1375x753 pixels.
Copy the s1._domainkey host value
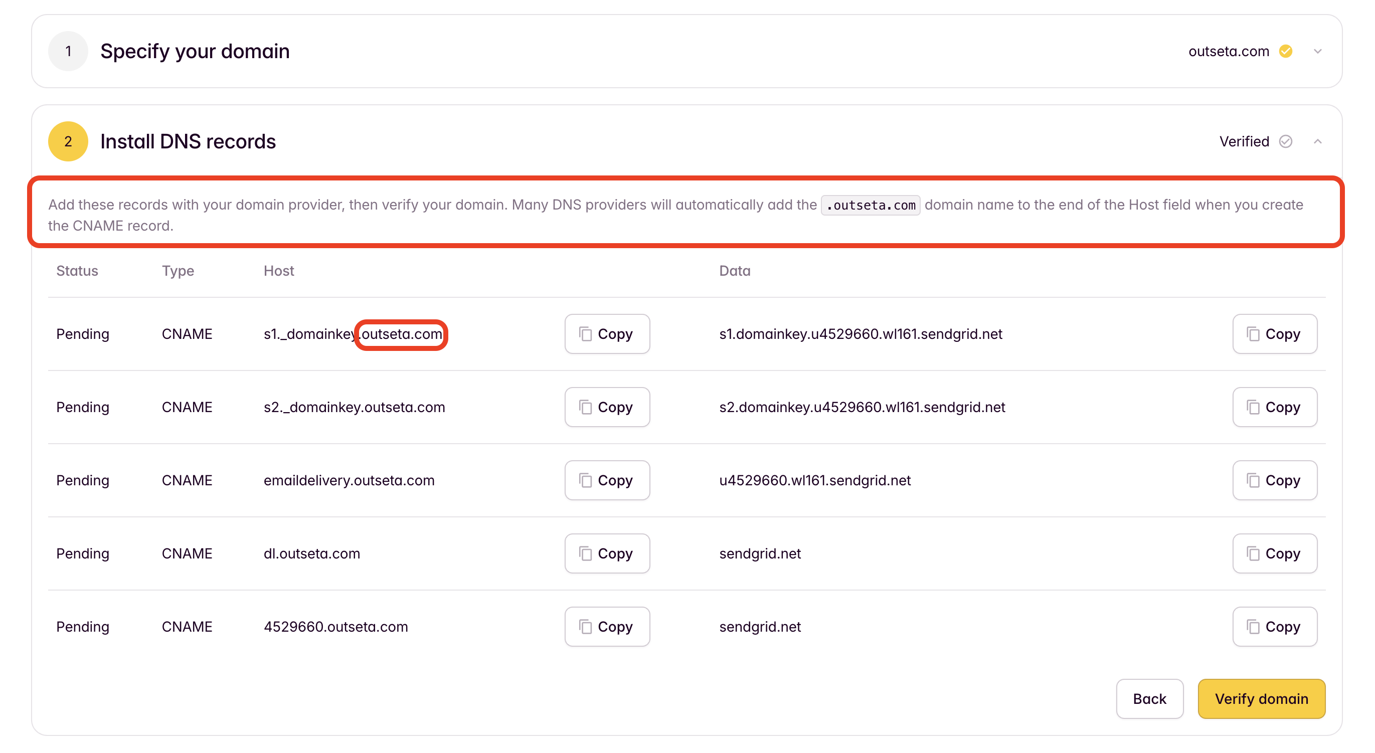(x=607, y=333)
